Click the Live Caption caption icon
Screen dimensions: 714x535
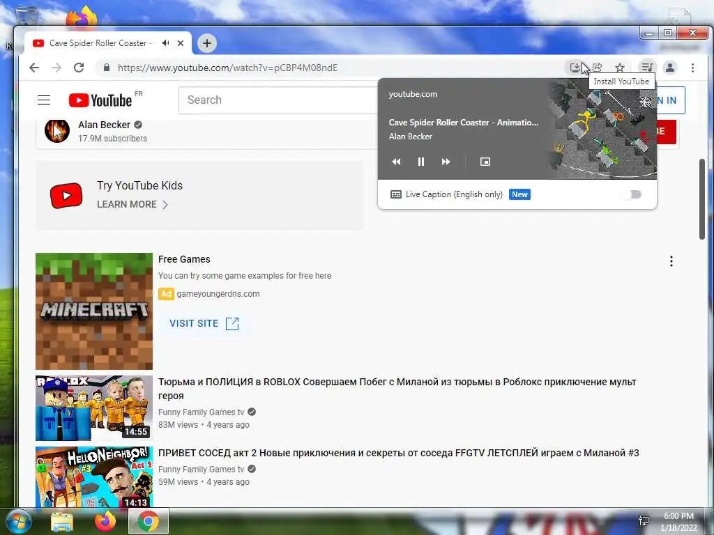(396, 194)
